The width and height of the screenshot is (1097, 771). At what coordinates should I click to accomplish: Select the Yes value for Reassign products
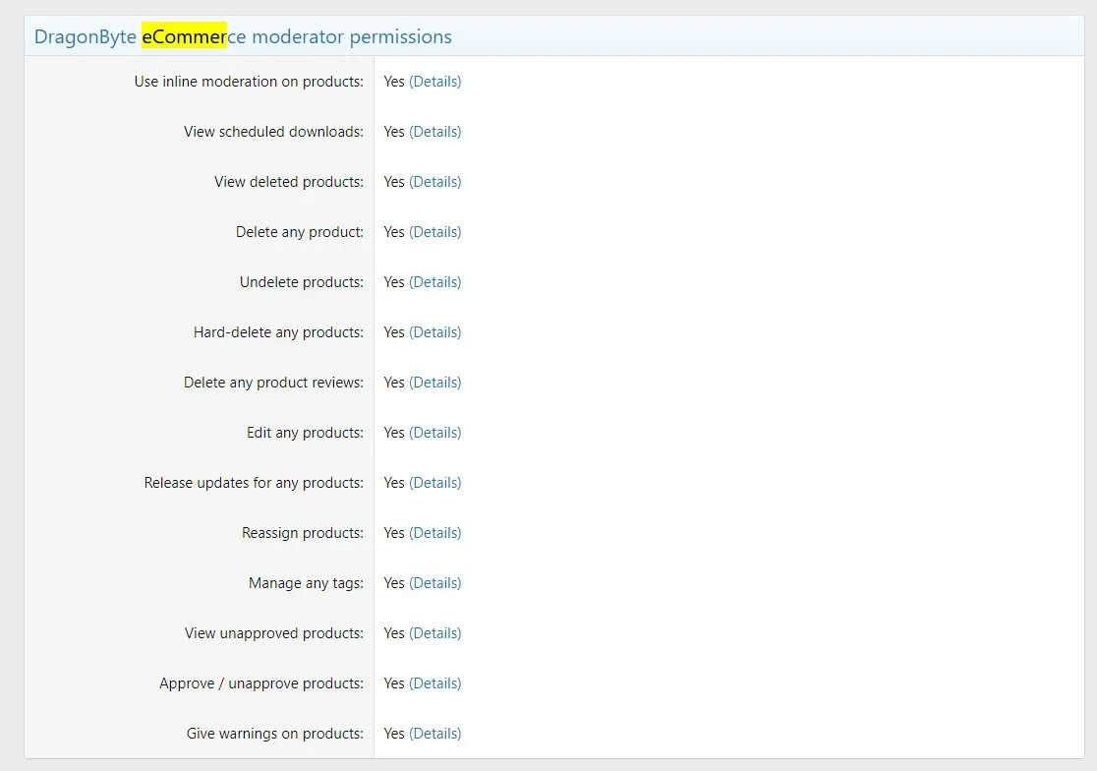pyautogui.click(x=394, y=533)
